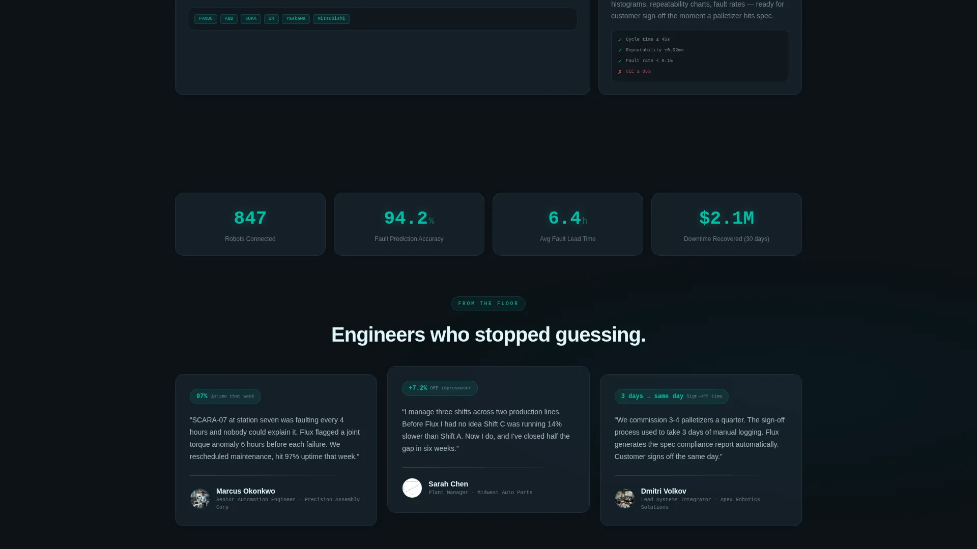
Task: Click the name Dmitri Volkov
Action: point(664,491)
